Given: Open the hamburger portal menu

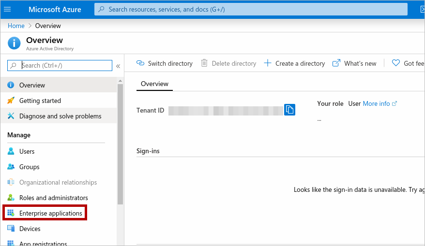Looking at the screenshot, I should pos(7,10).
